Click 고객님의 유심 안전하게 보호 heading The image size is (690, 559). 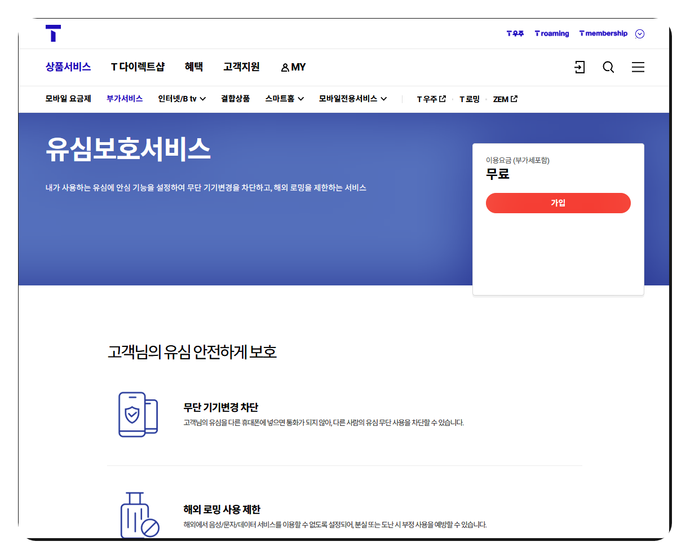point(192,352)
